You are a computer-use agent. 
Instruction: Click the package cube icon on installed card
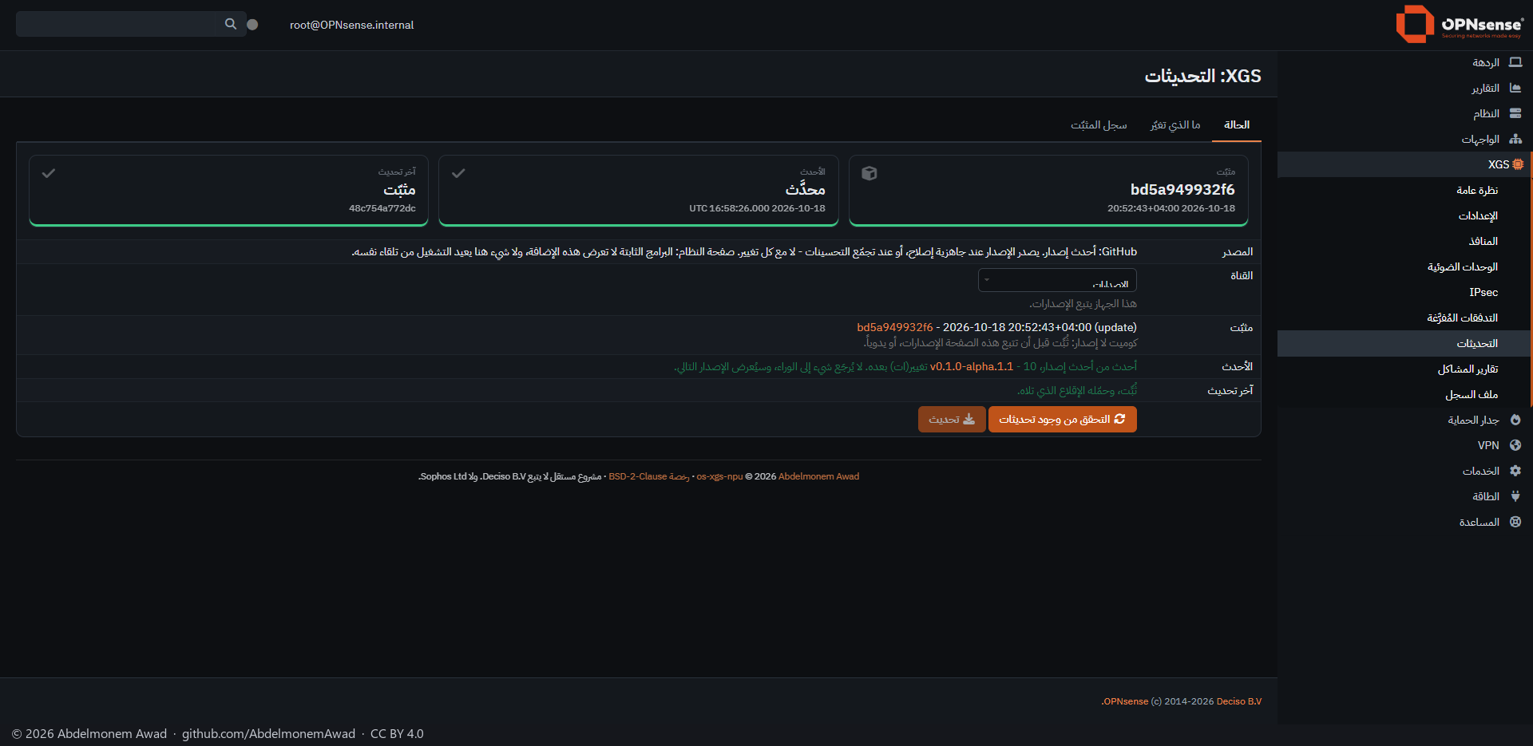[x=869, y=173]
